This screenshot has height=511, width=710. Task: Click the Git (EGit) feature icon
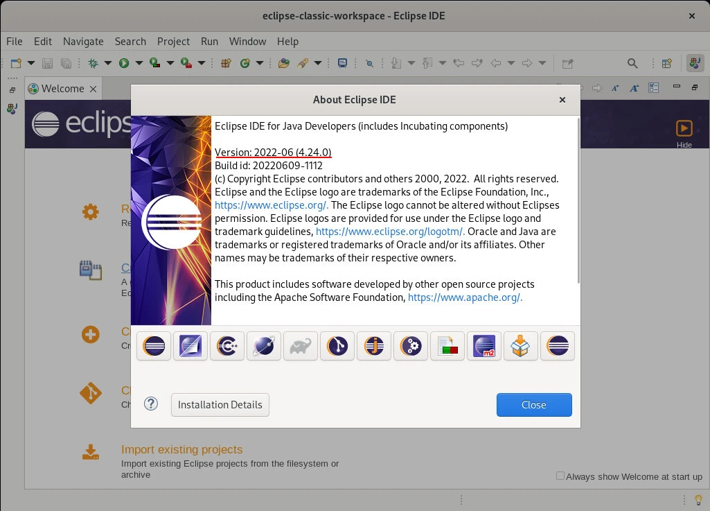337,345
